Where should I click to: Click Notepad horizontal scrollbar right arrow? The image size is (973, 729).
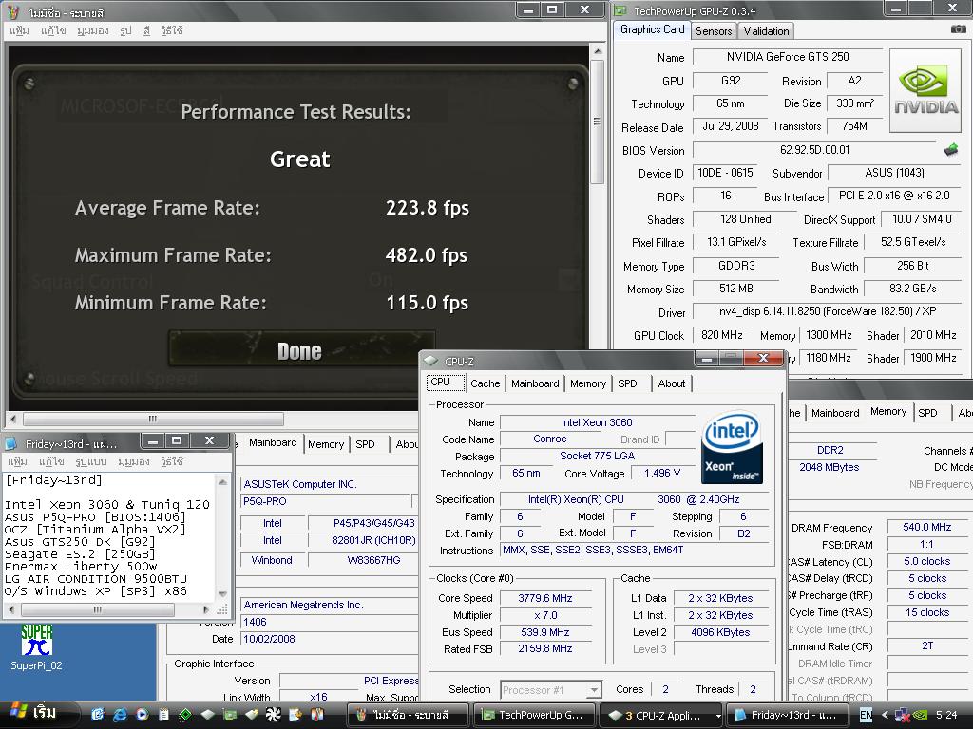(206, 610)
